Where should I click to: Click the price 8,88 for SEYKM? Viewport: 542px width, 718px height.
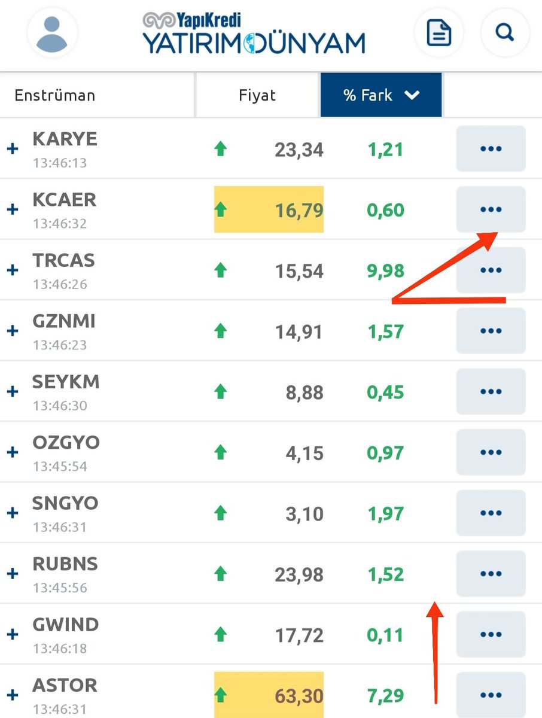[304, 393]
